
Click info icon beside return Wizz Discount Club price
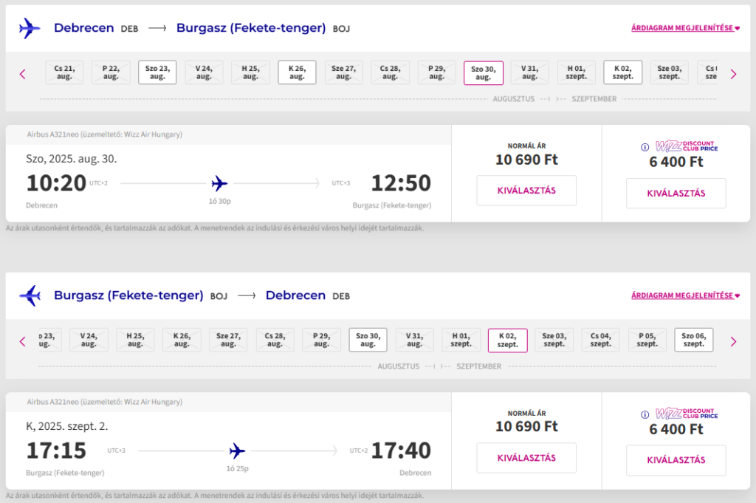coord(646,414)
